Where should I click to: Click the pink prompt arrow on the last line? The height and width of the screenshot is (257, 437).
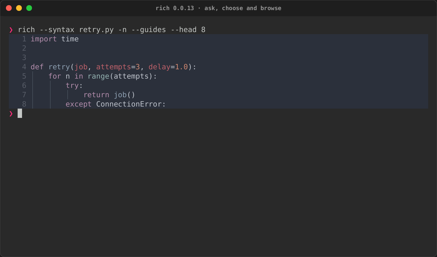(x=11, y=114)
